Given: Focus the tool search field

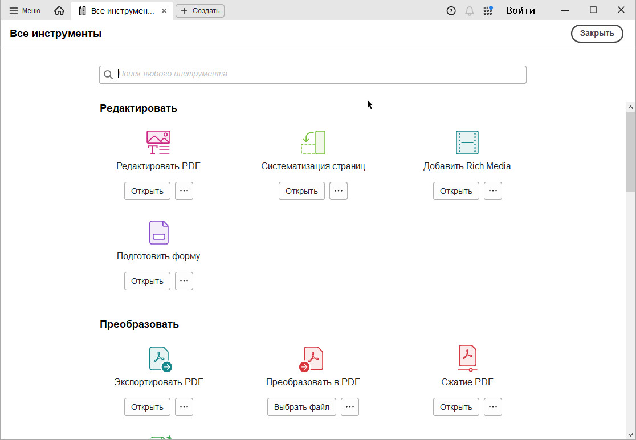Looking at the screenshot, I should [319, 74].
